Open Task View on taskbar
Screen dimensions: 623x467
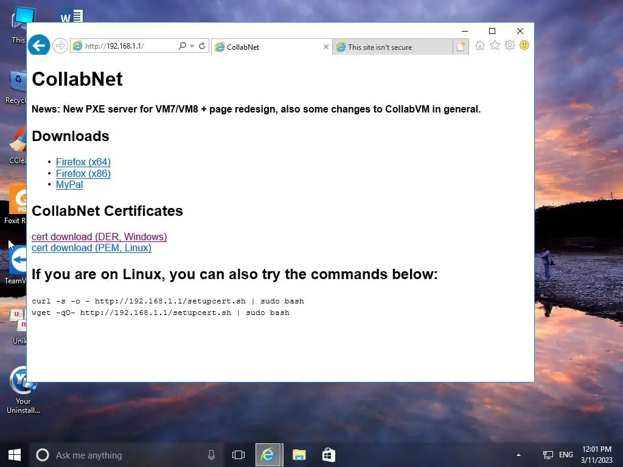pyautogui.click(x=238, y=455)
